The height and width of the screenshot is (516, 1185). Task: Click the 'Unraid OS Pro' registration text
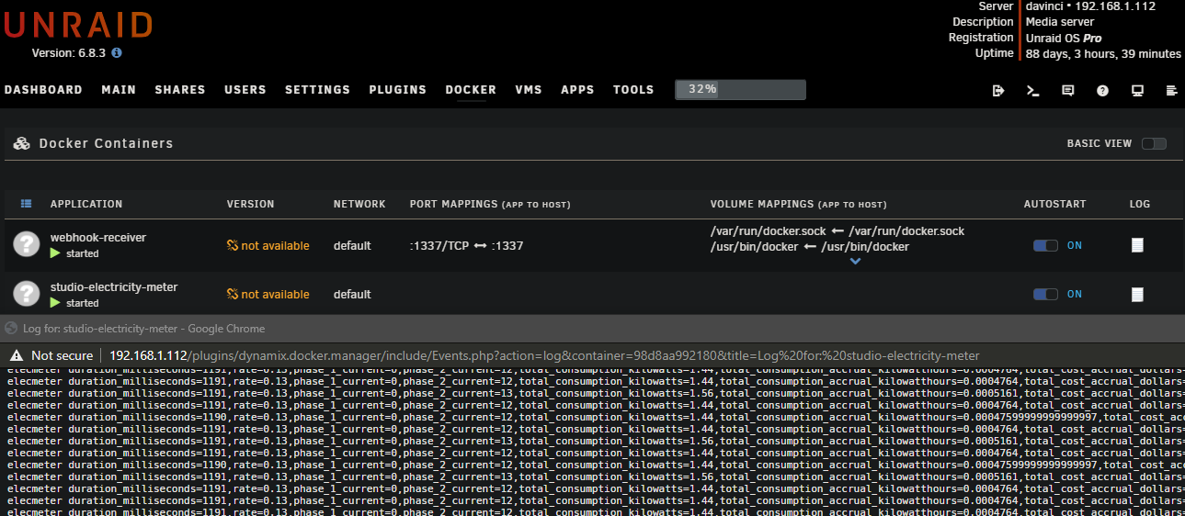[x=1064, y=39]
